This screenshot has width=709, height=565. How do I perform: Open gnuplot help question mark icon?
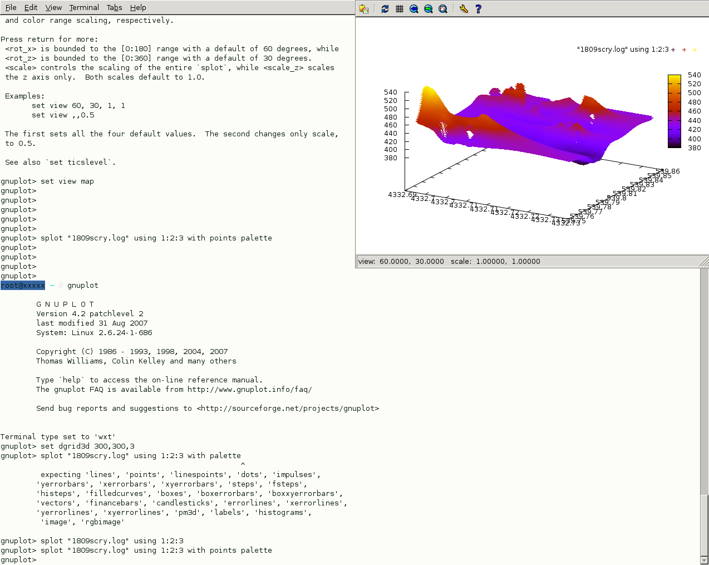click(478, 9)
